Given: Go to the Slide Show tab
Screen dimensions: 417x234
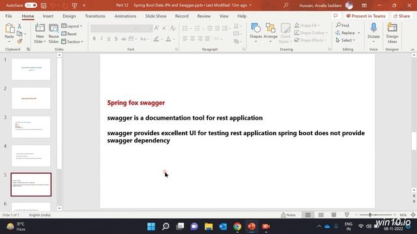Looking at the screenshot, I should (156, 16).
